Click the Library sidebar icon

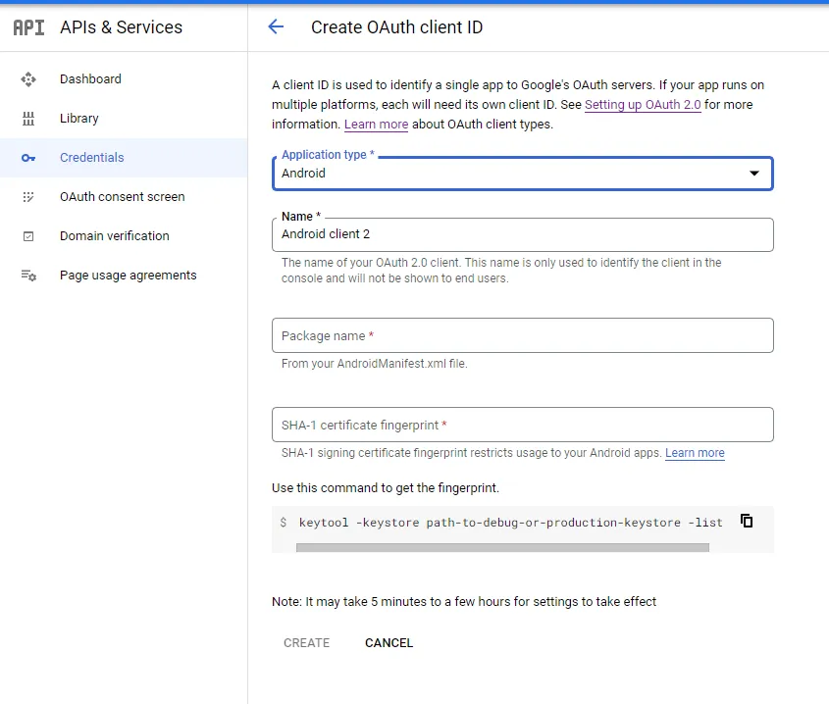(28, 119)
